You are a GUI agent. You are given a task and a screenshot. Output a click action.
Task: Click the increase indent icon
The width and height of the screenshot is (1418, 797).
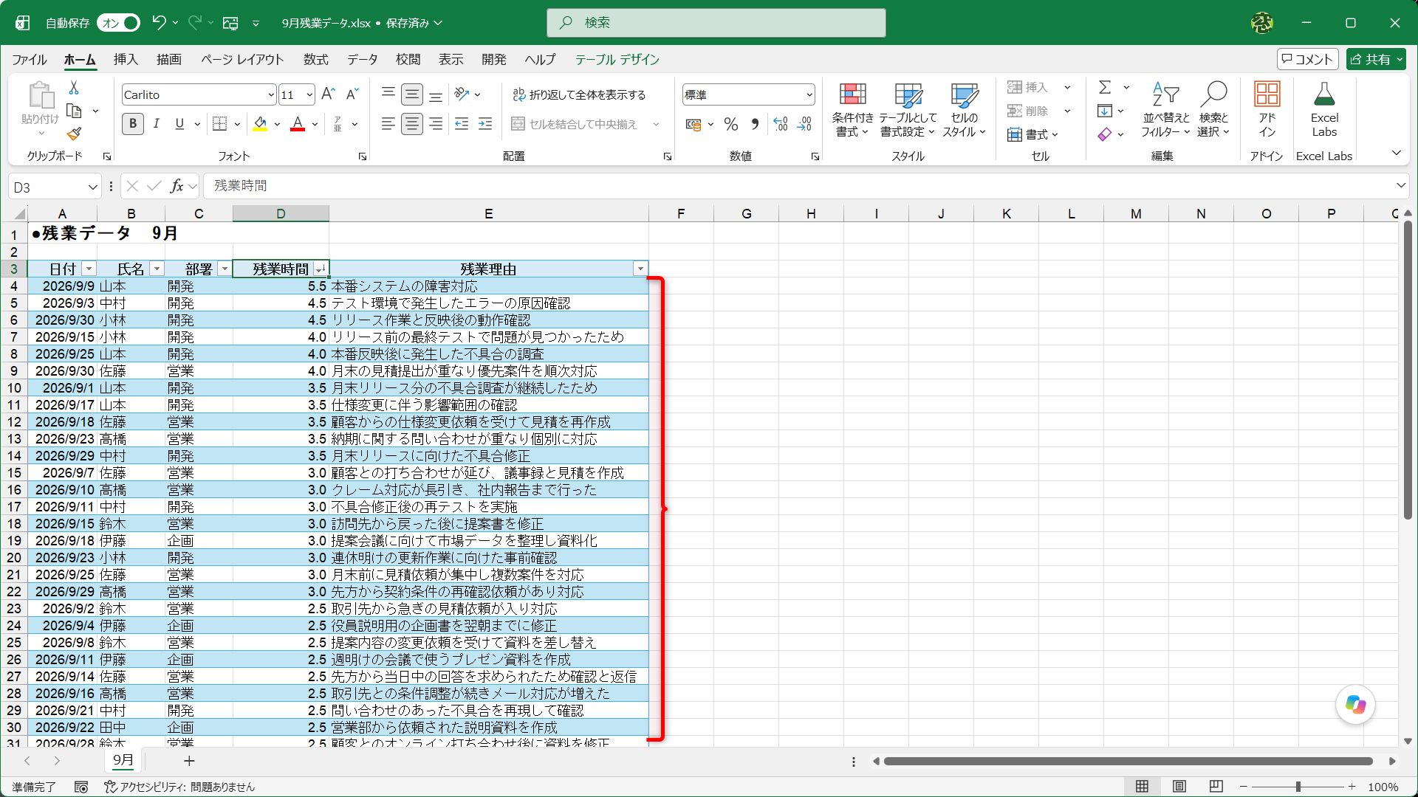[x=485, y=124]
